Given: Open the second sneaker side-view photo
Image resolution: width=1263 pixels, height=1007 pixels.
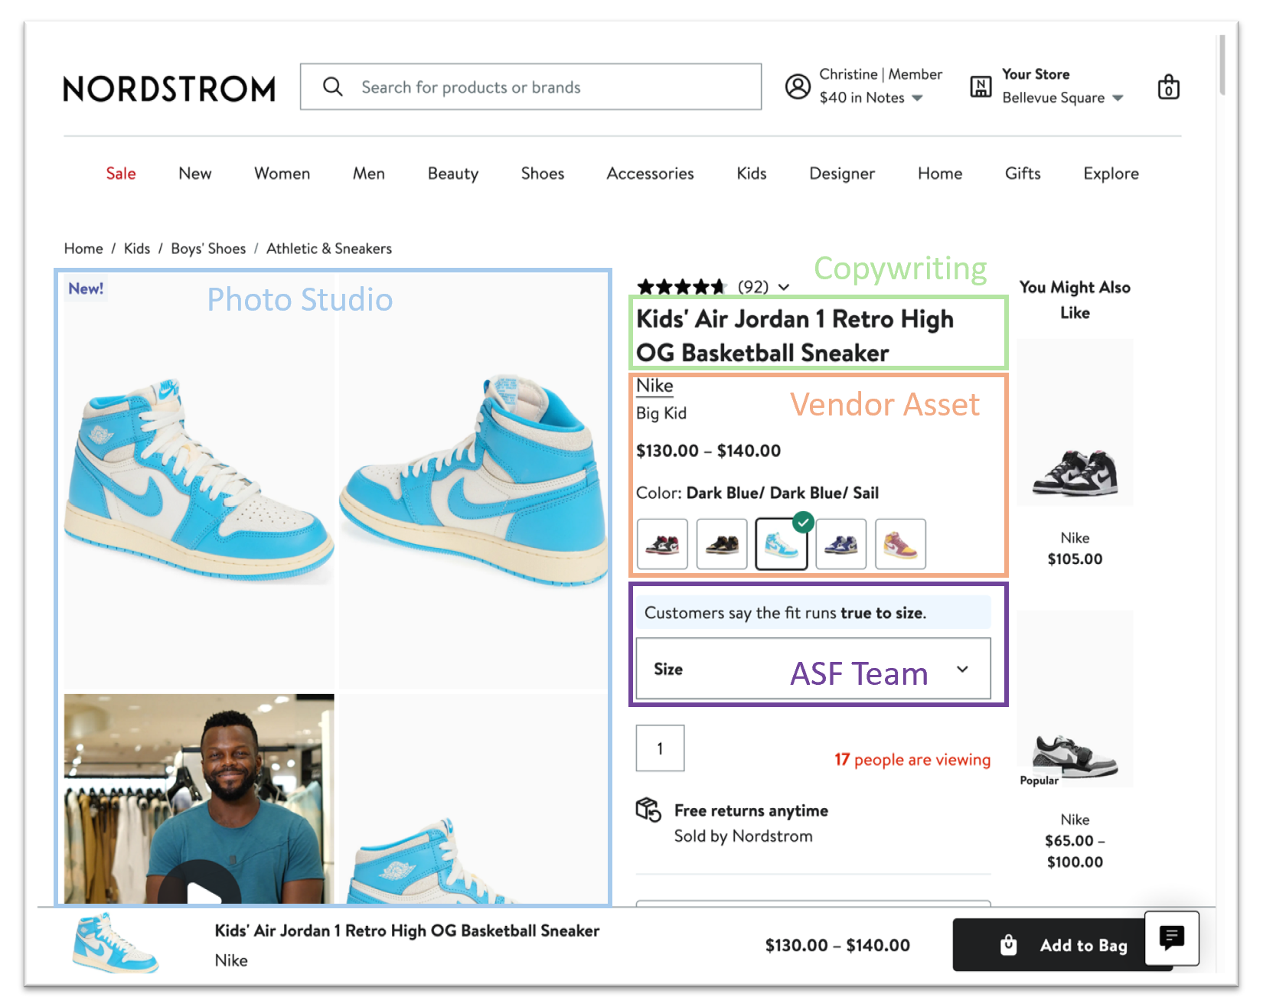Looking at the screenshot, I should [473, 481].
